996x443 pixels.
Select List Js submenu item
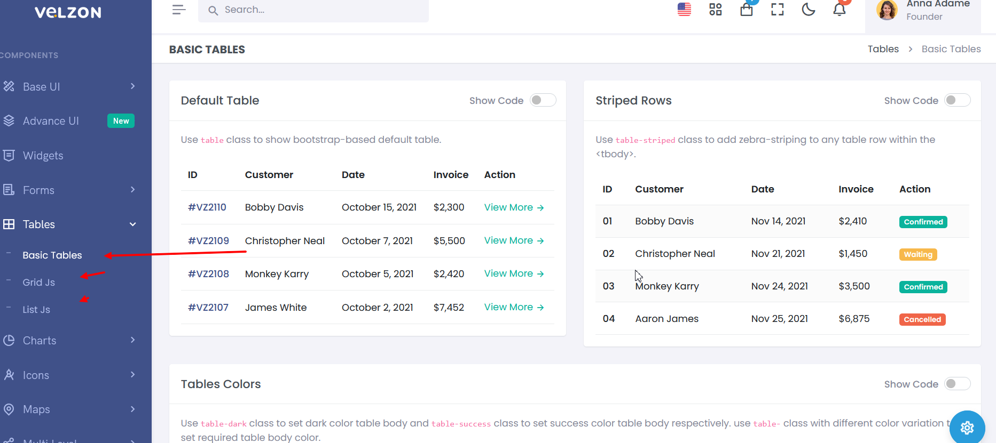[x=36, y=310]
